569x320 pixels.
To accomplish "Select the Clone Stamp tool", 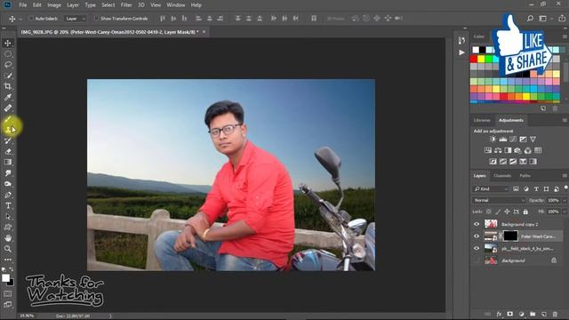I will pos(8,130).
